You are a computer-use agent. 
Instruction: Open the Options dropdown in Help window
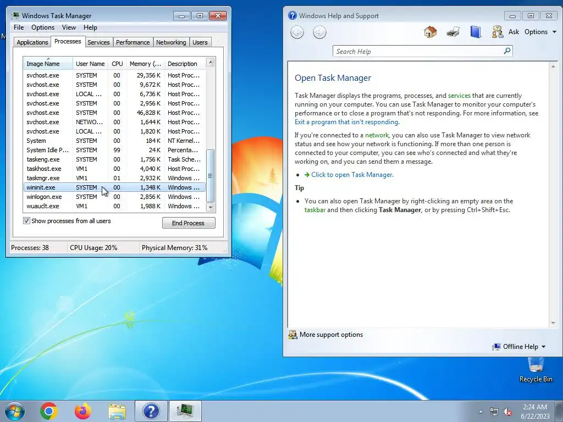point(540,32)
